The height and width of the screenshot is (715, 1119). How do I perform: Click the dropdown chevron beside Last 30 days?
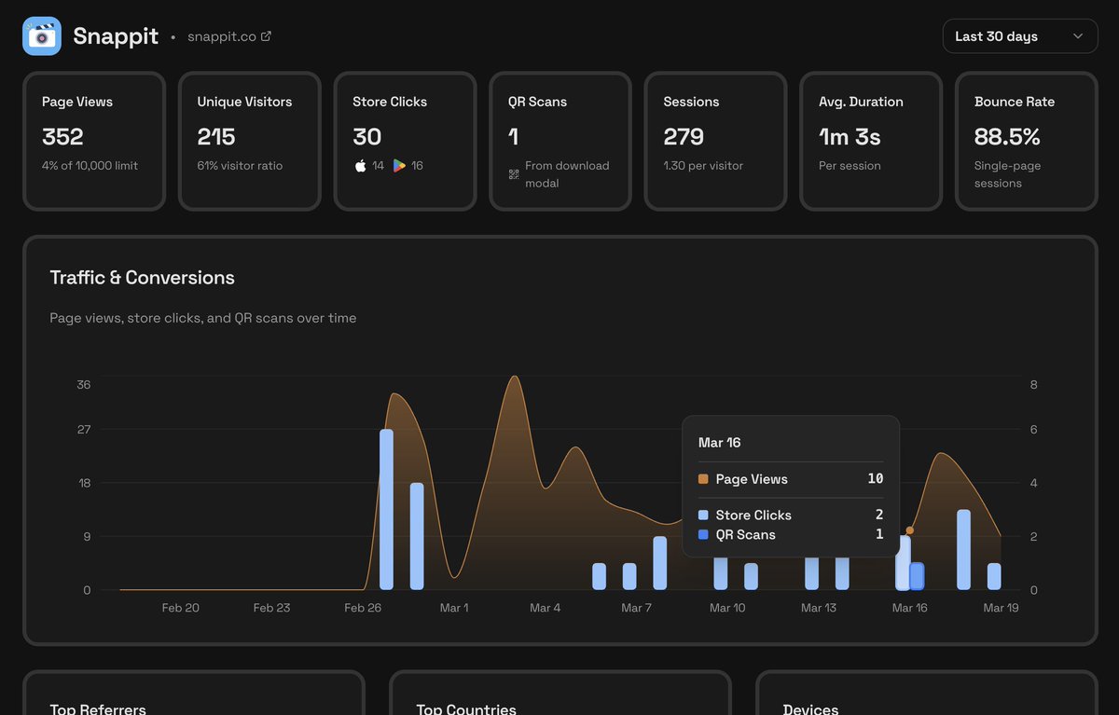click(x=1078, y=36)
